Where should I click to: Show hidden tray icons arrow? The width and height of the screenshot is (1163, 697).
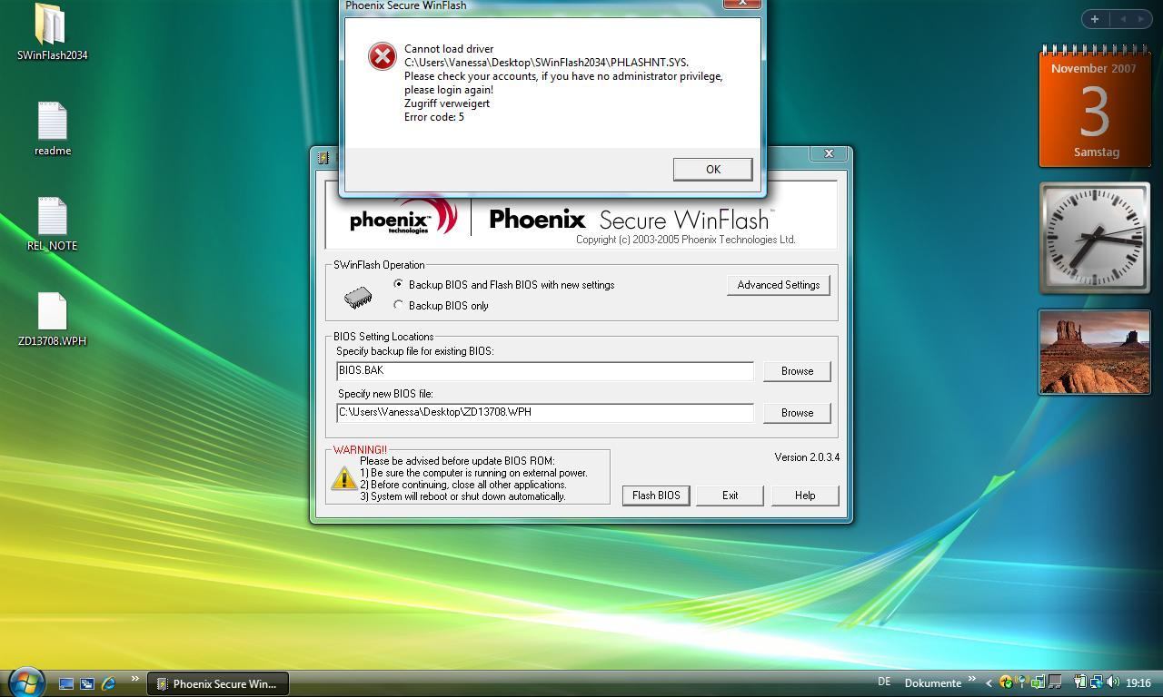click(989, 683)
